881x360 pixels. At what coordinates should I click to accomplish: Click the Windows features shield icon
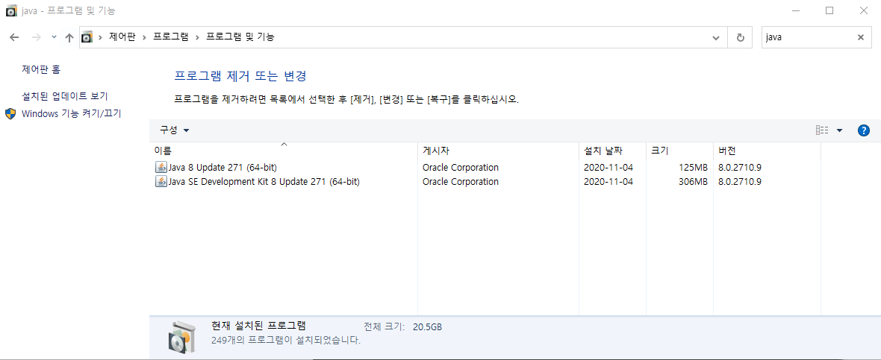pyautogui.click(x=10, y=114)
